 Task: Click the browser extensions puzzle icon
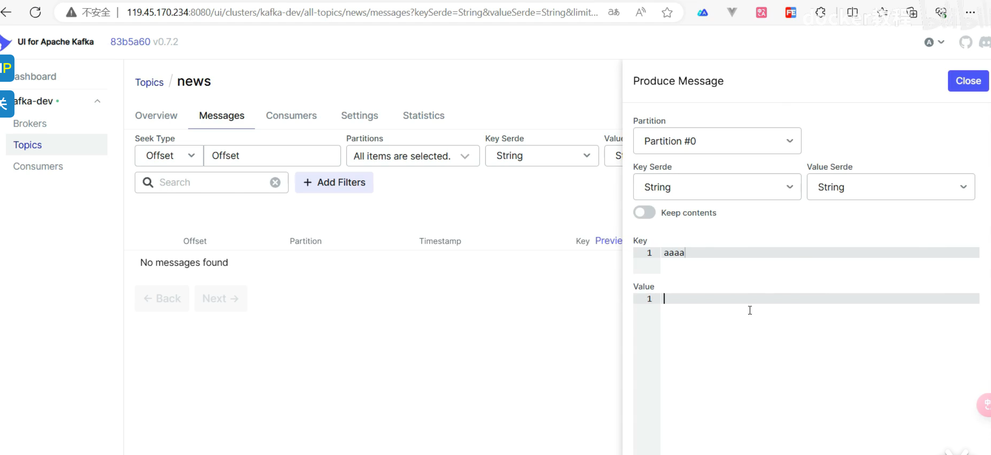click(x=820, y=12)
